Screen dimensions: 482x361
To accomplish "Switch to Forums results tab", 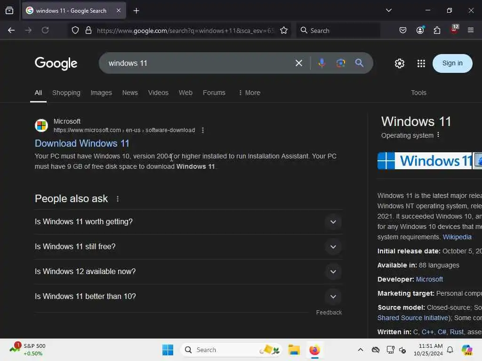I will 214,93.
